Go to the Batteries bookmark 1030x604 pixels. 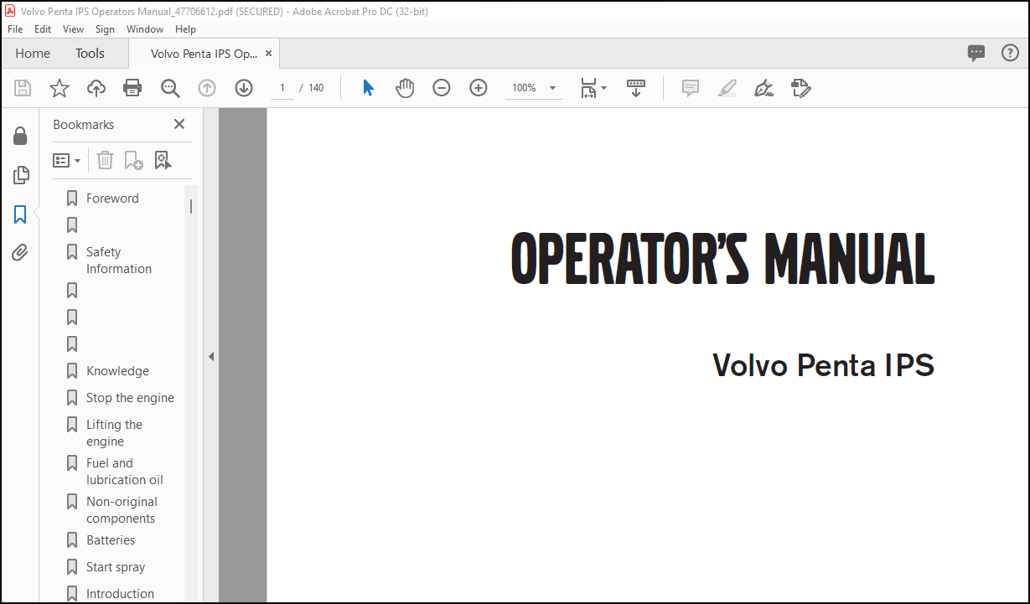[x=111, y=540]
